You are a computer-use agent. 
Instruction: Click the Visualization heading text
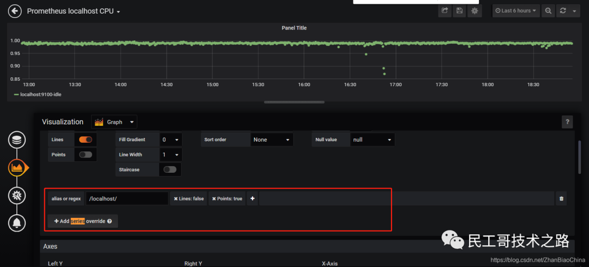[x=63, y=122]
